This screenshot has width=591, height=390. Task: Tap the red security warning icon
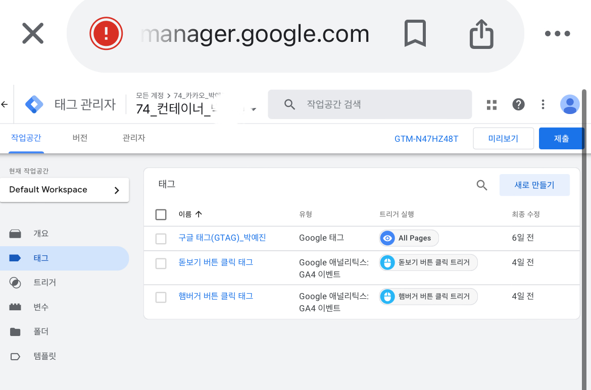coord(106,33)
